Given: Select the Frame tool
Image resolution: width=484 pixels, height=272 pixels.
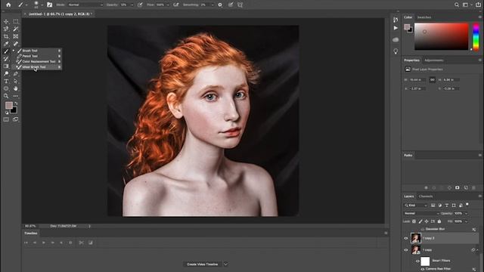Looking at the screenshot, I should pyautogui.click(x=16, y=36).
